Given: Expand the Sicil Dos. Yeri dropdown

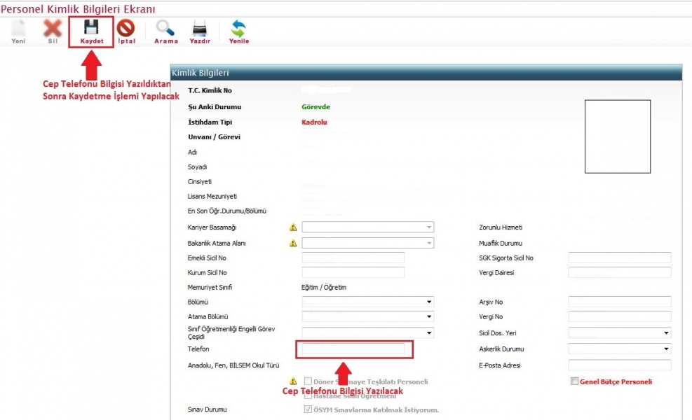Looking at the screenshot, I should pyautogui.click(x=665, y=333).
